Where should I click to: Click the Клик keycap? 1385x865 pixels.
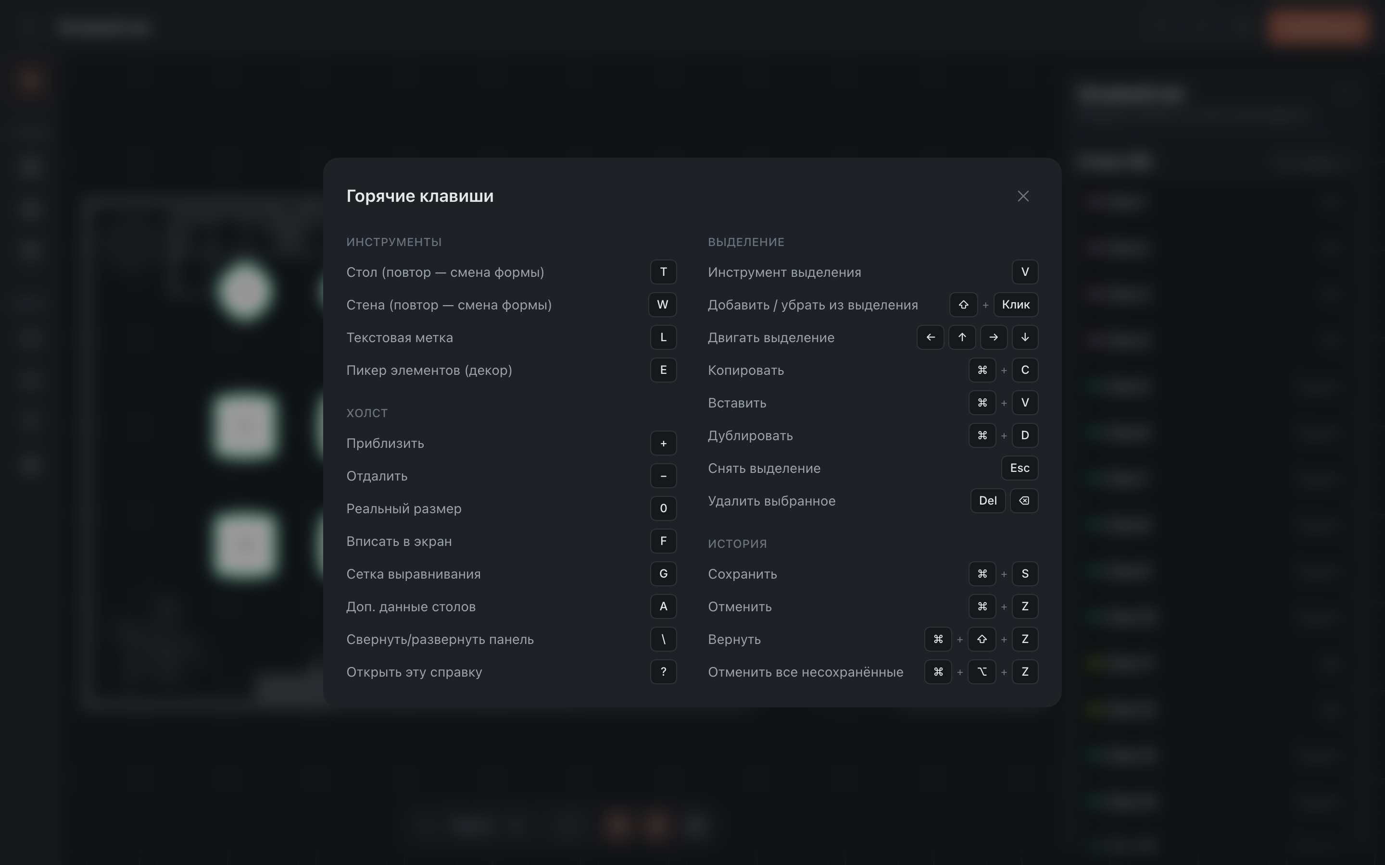point(1016,305)
